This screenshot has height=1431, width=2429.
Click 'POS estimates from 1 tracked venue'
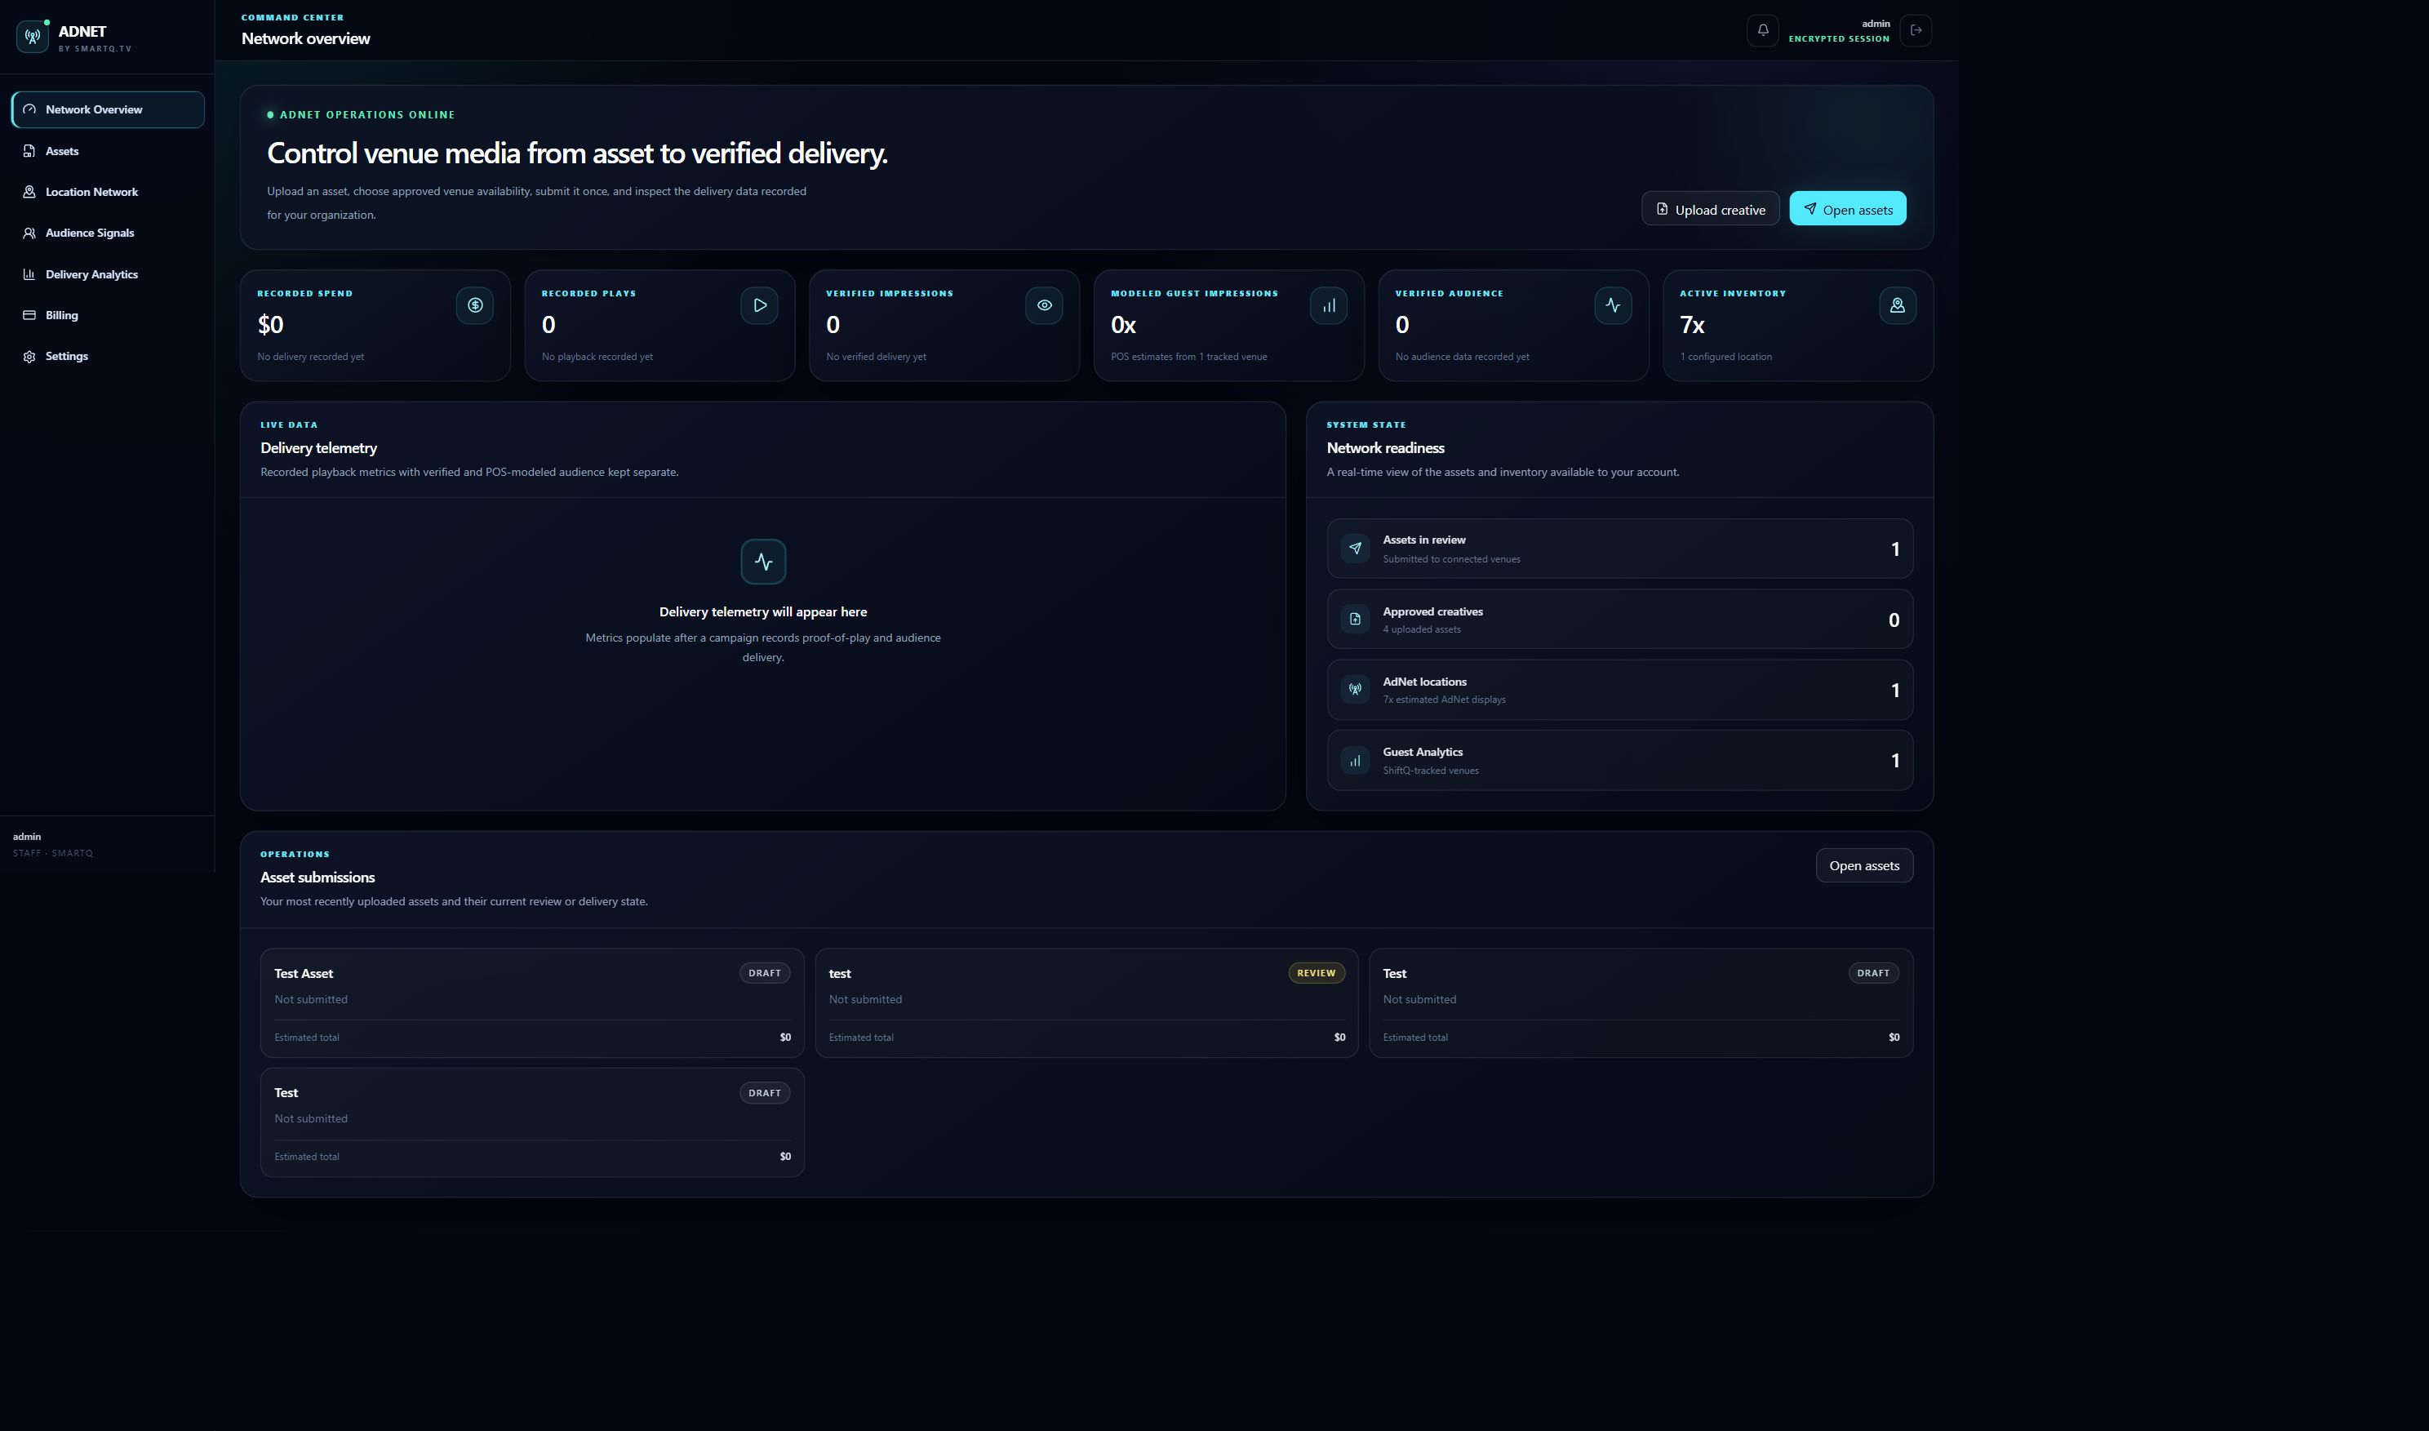click(x=1188, y=357)
